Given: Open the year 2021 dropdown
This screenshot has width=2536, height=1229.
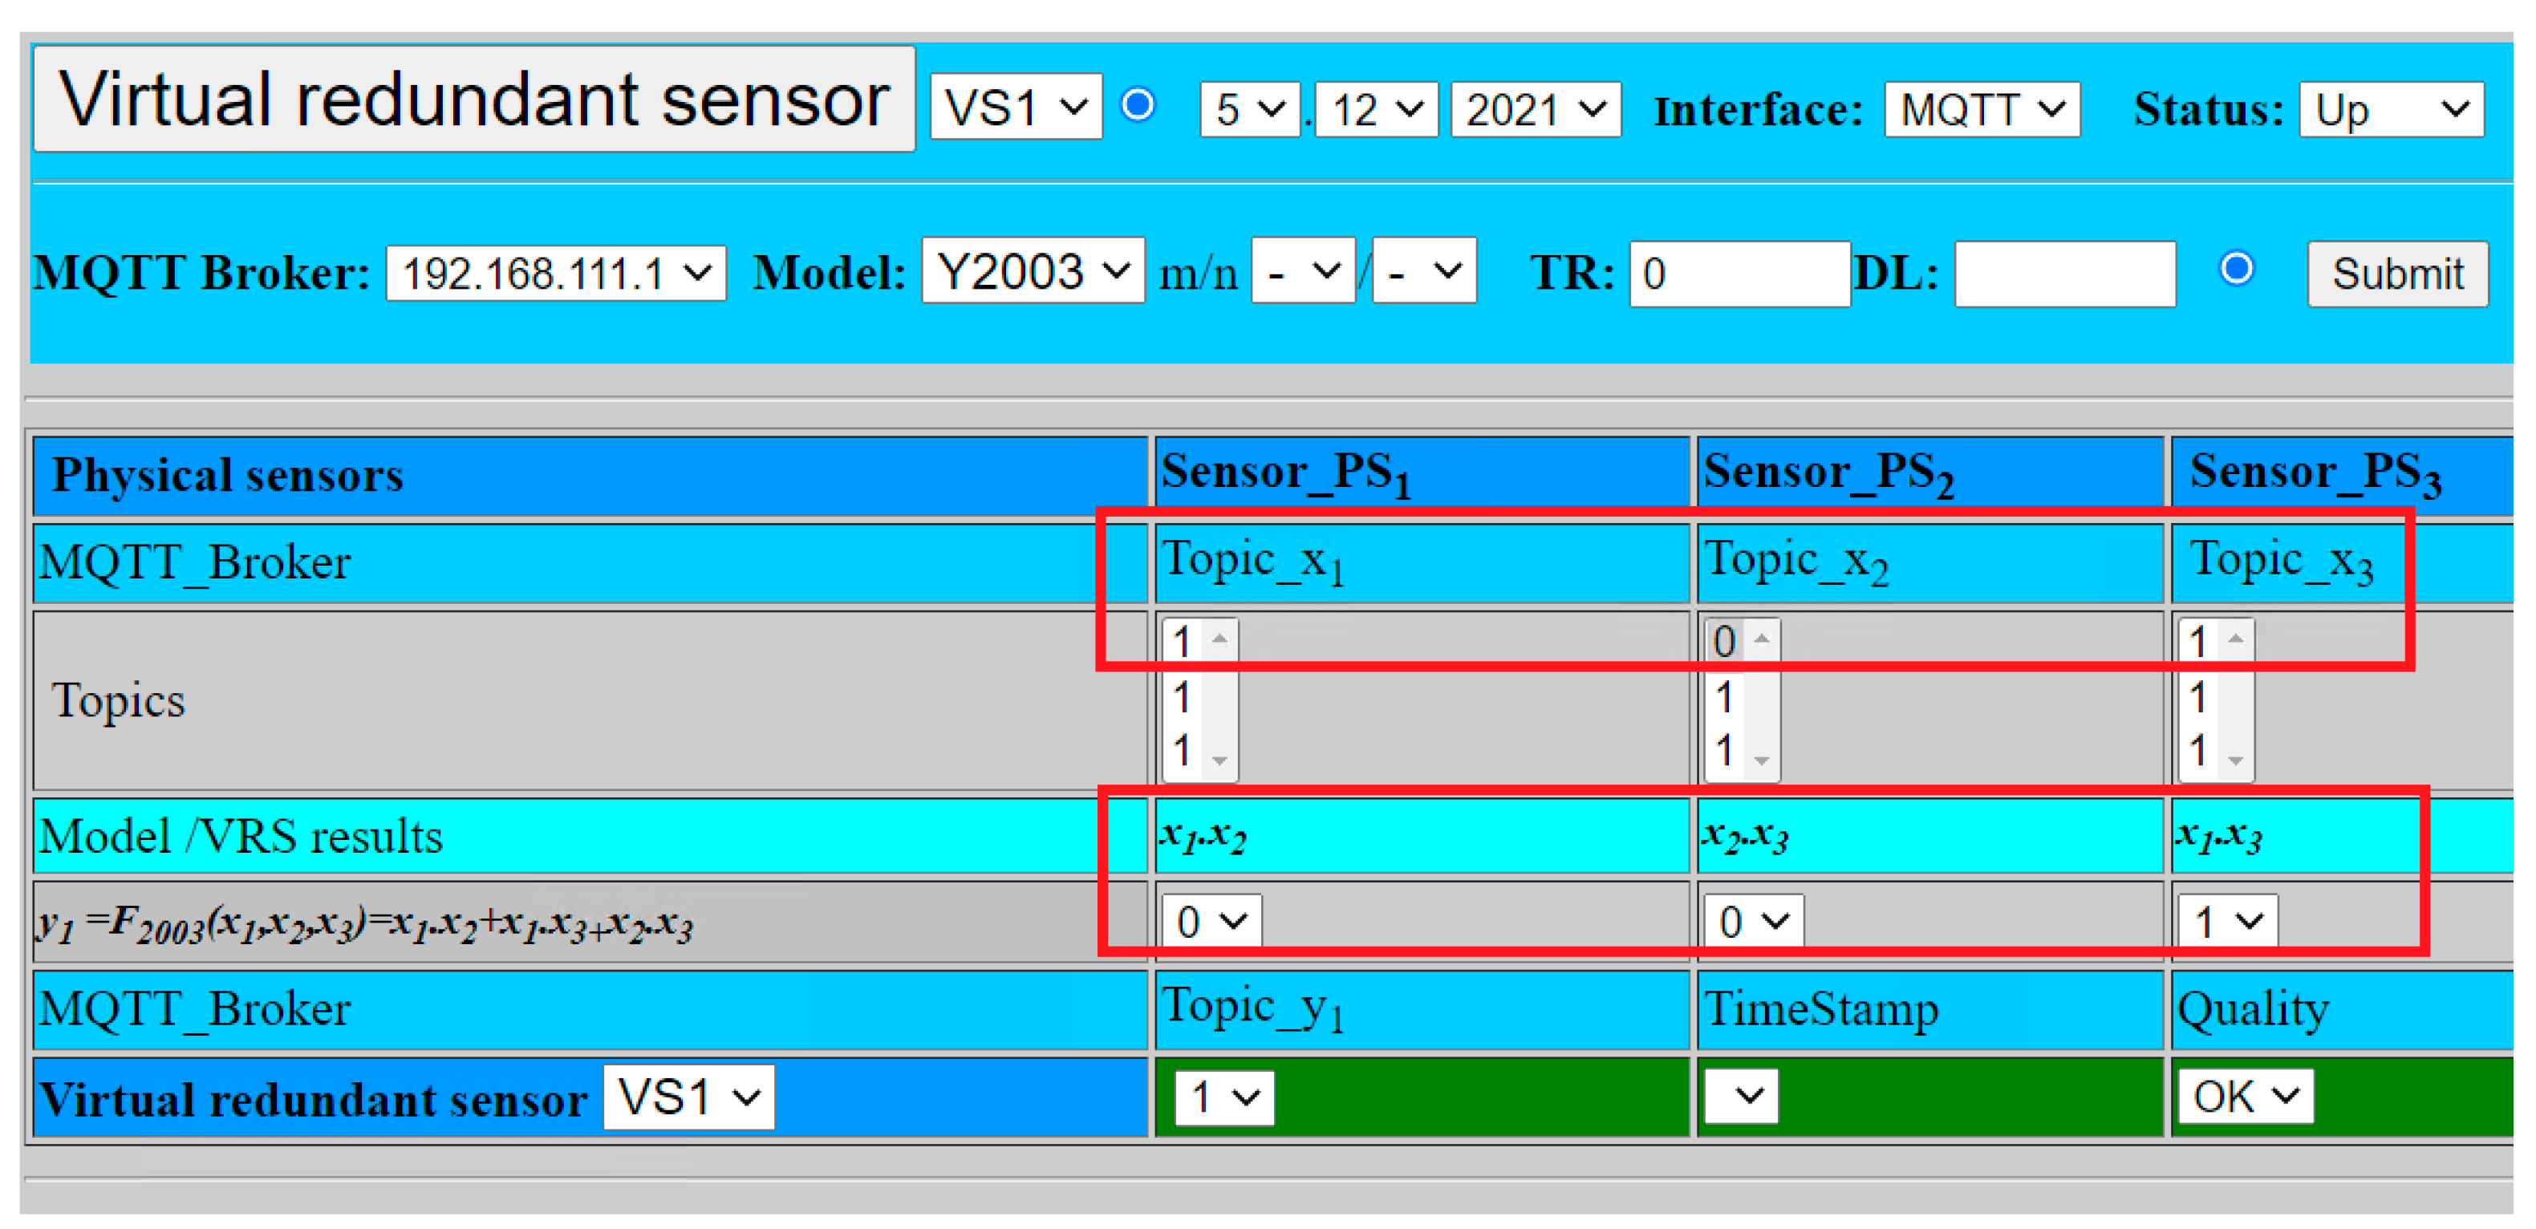Looking at the screenshot, I should (x=1532, y=110).
